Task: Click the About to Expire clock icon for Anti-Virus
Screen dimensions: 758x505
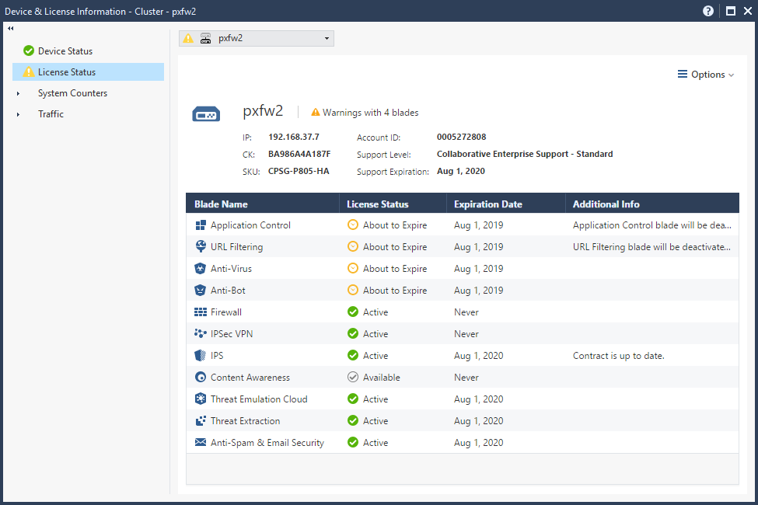Action: coord(353,268)
